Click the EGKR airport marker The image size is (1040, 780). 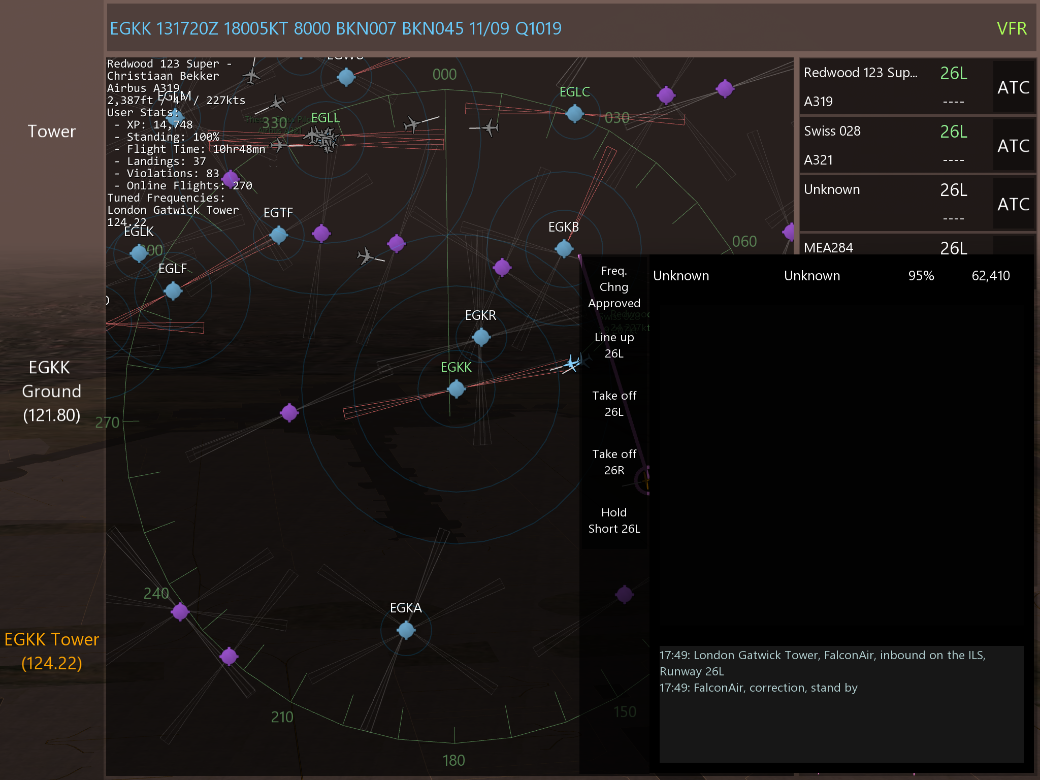(x=481, y=337)
